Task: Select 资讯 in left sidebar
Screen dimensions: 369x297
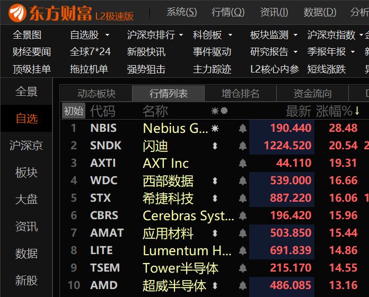Action: [27, 227]
